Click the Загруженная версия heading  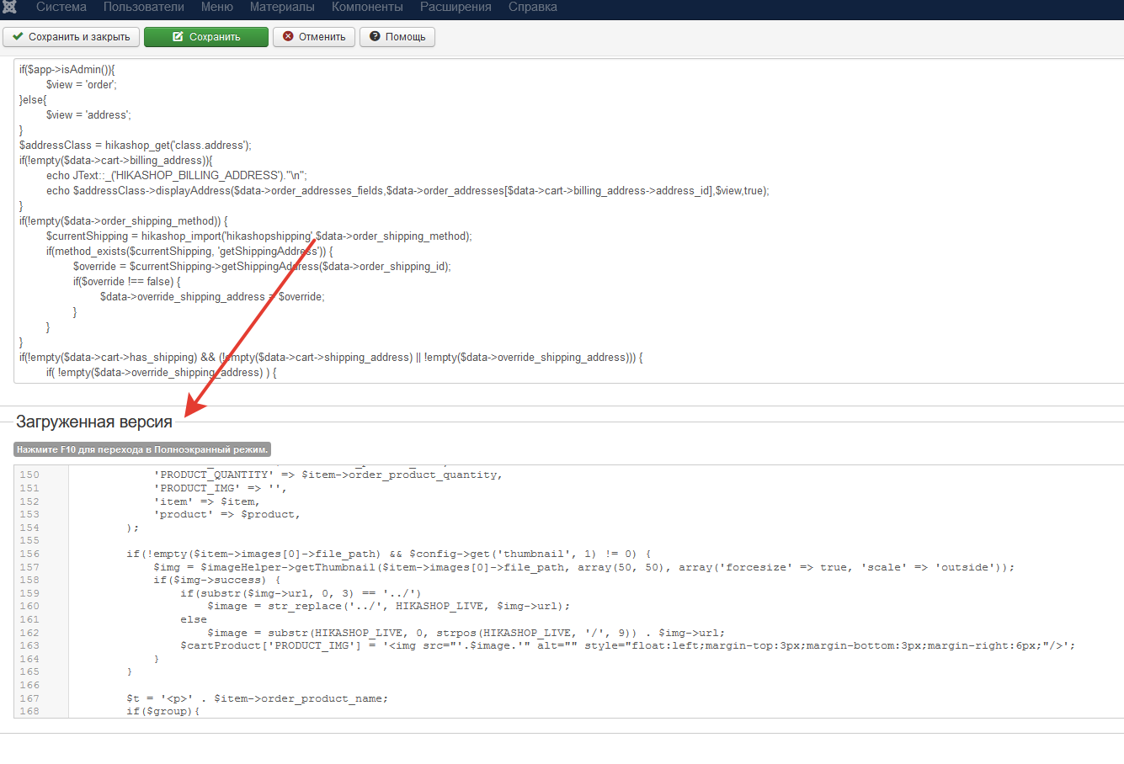pos(94,422)
